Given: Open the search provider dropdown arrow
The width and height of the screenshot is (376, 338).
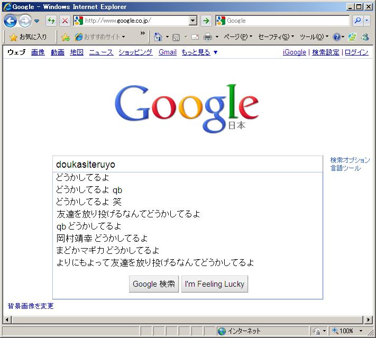Looking at the screenshot, I should click(x=366, y=21).
